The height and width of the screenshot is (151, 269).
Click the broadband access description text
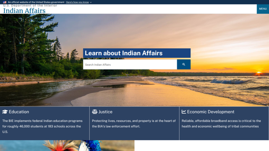(221, 124)
